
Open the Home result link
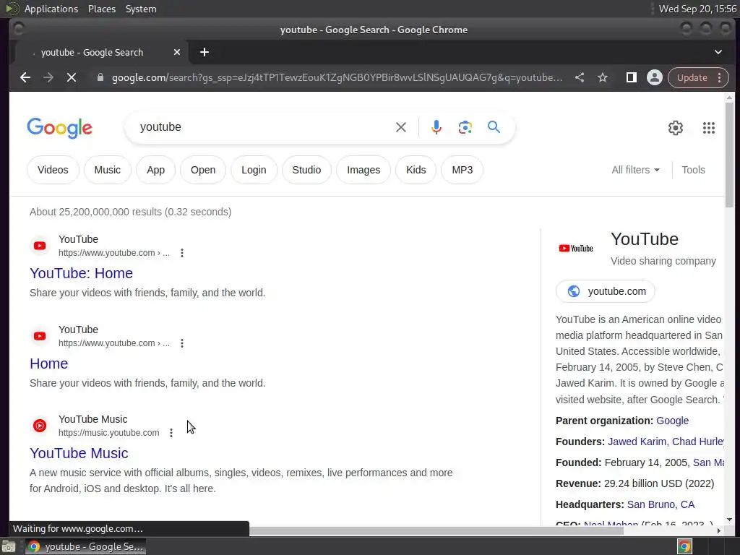(x=48, y=363)
